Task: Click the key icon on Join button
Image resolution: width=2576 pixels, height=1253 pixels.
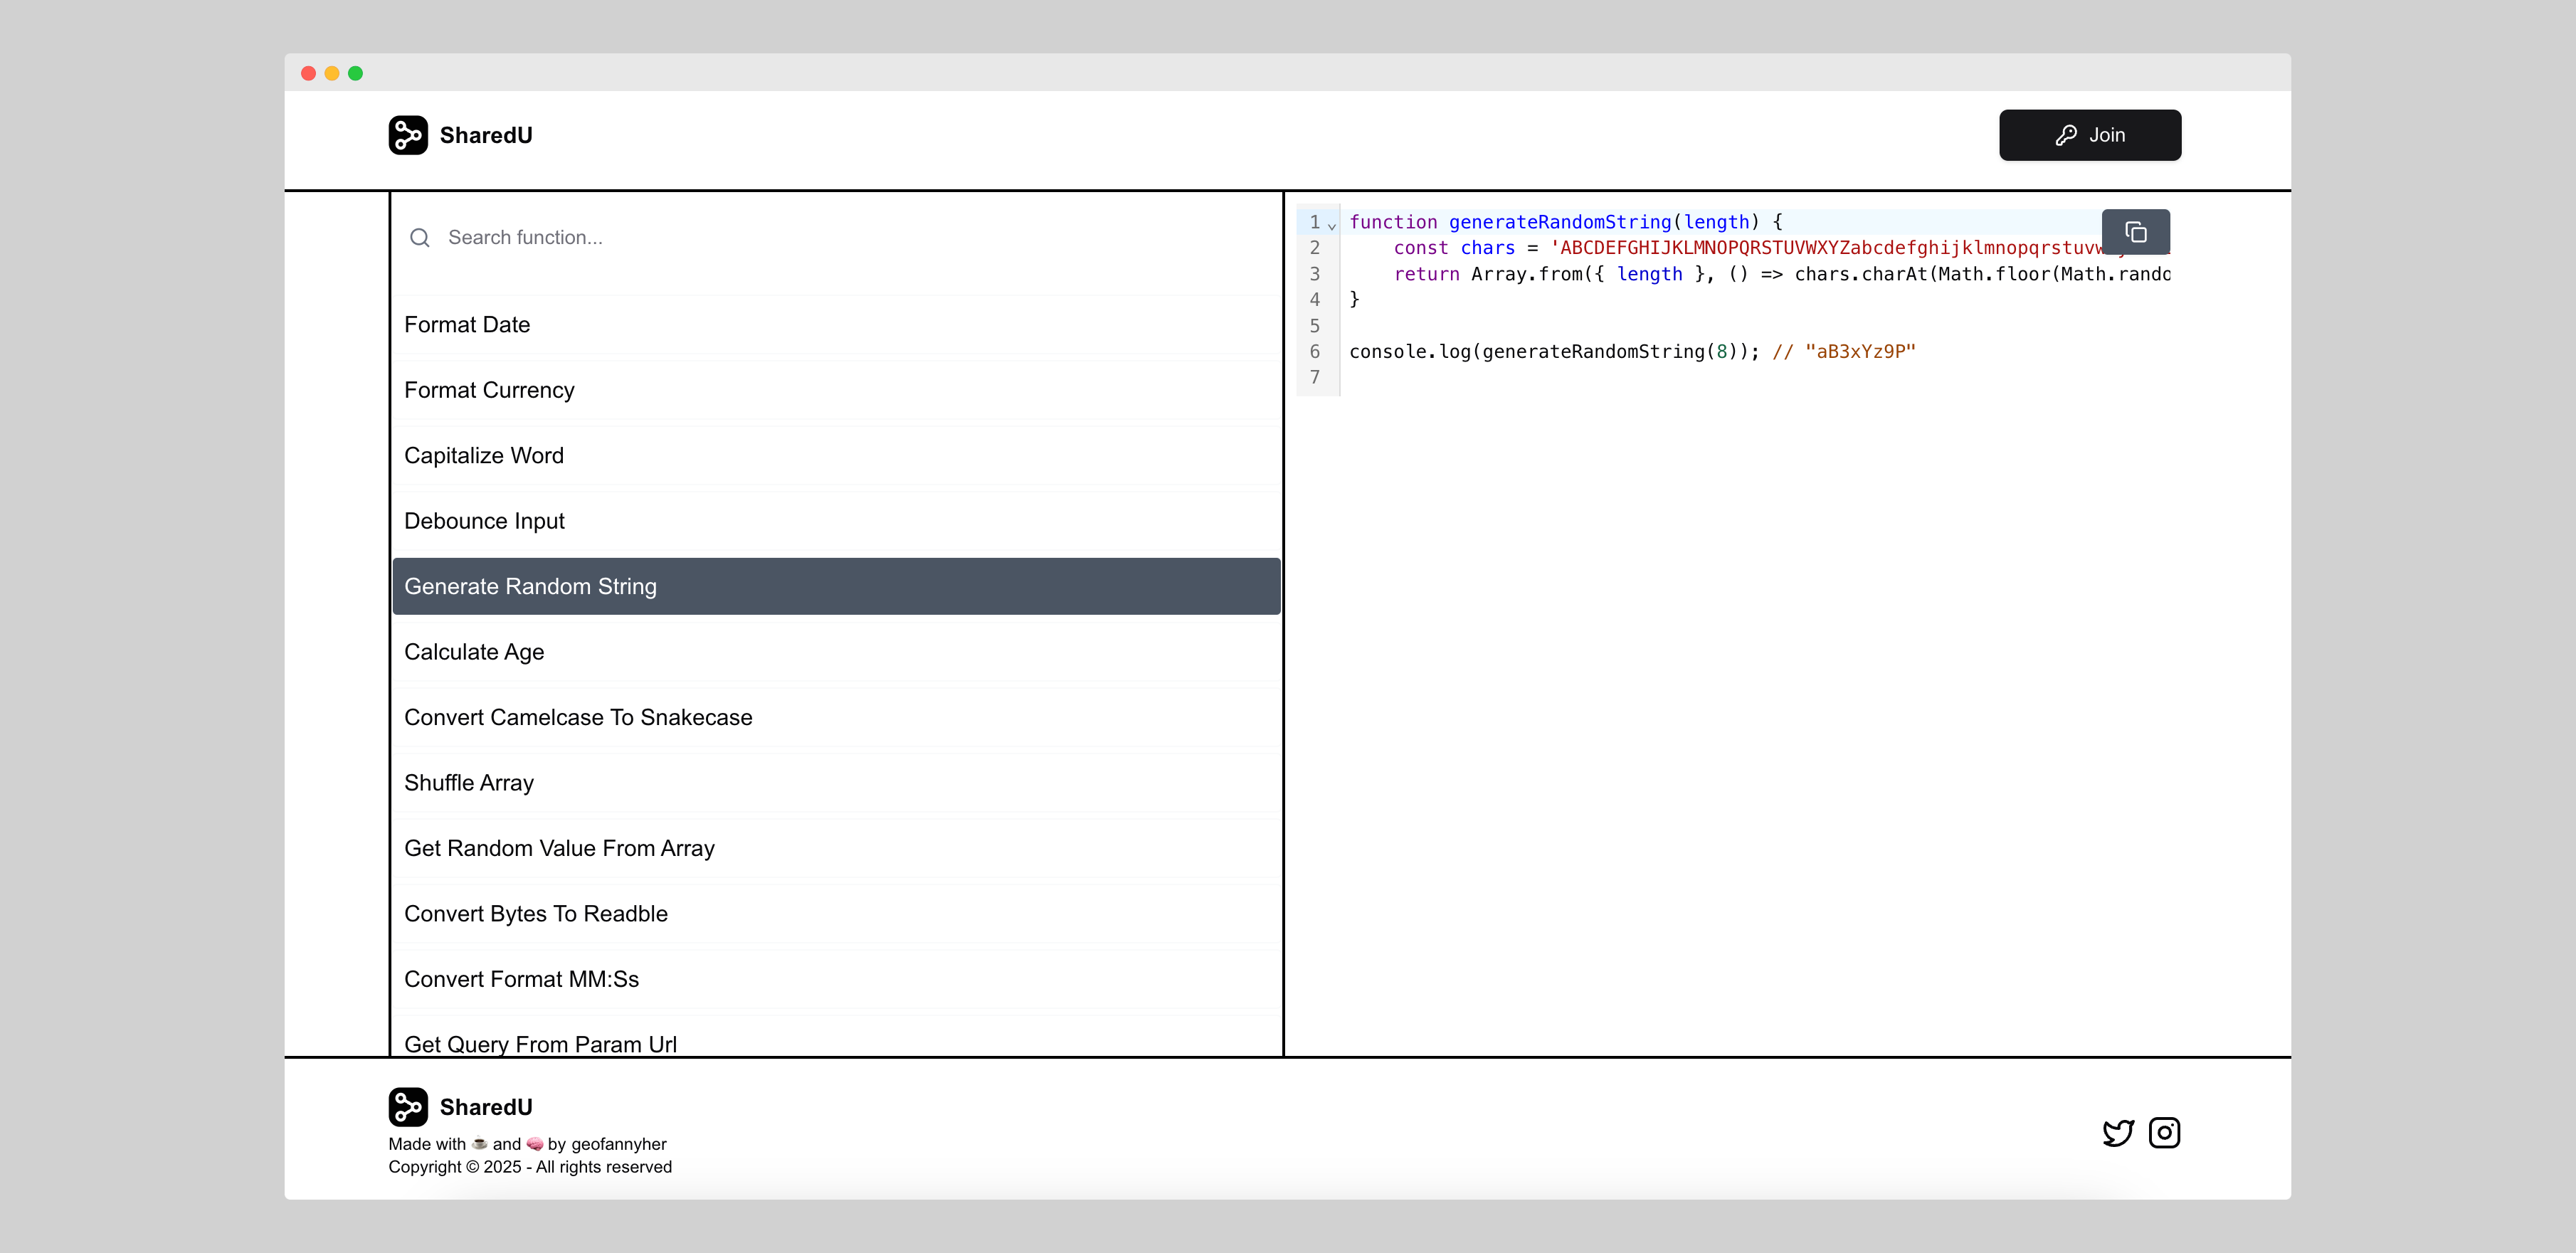Action: [x=2066, y=135]
